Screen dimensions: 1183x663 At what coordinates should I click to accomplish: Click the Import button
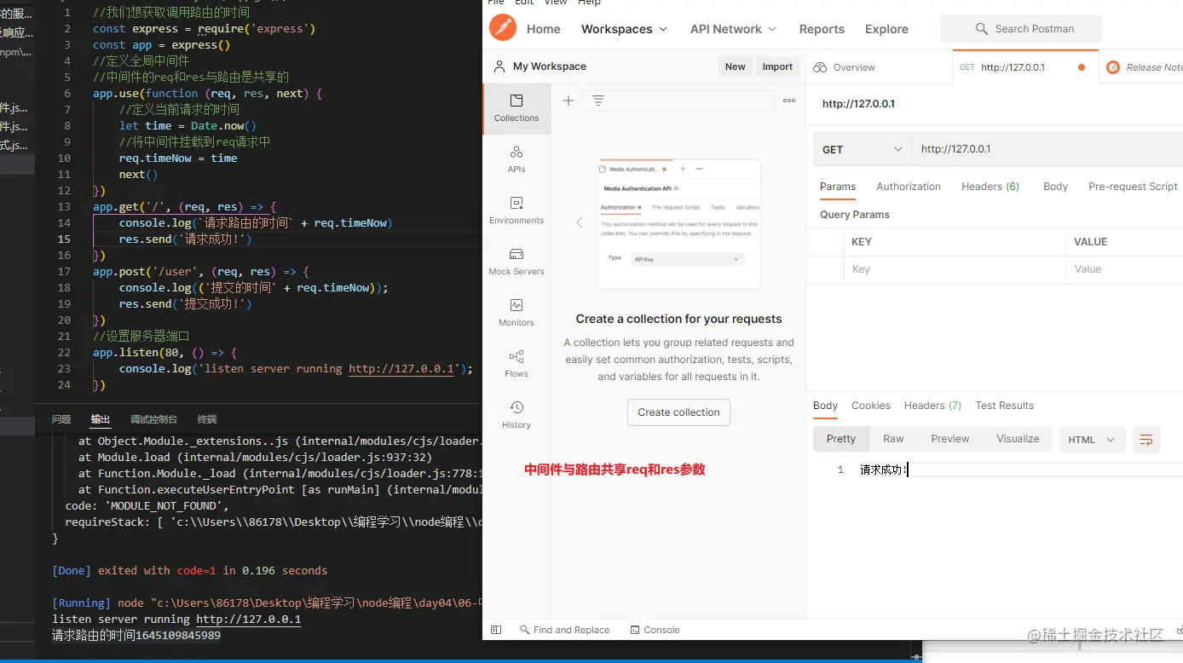tap(777, 66)
